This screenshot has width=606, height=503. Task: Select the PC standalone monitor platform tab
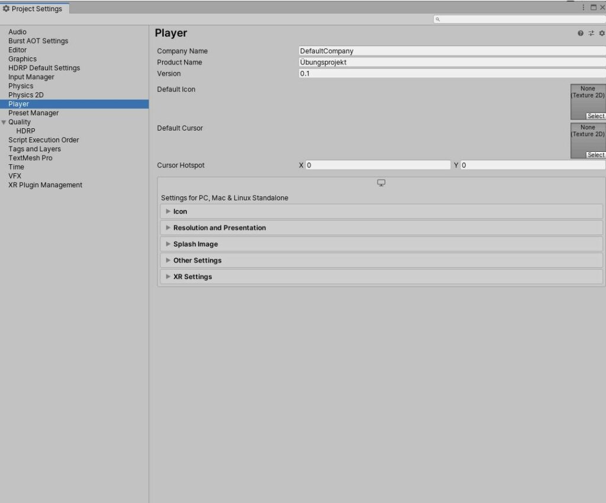coord(381,183)
